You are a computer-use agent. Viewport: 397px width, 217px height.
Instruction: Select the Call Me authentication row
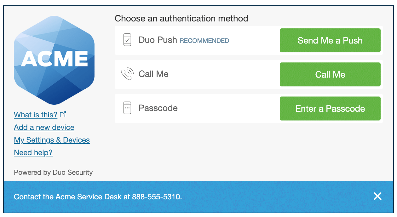(195, 74)
